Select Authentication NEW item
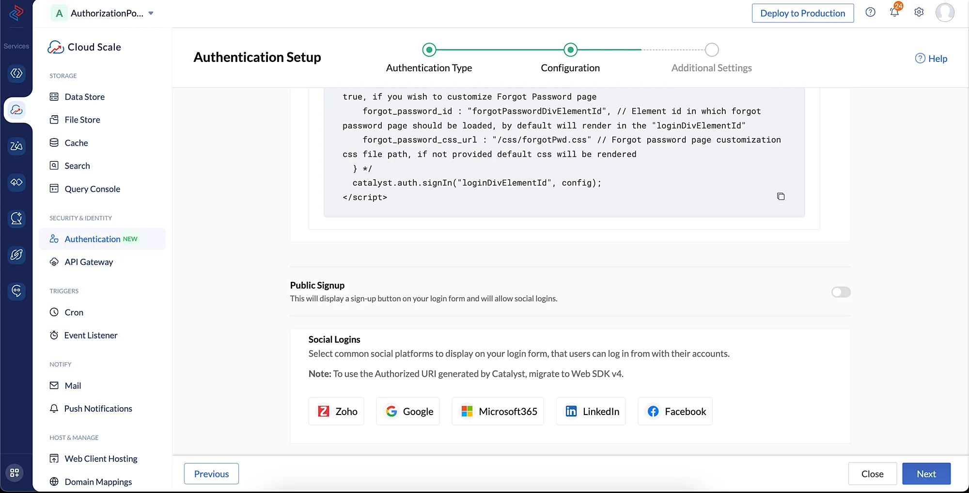 point(102,239)
